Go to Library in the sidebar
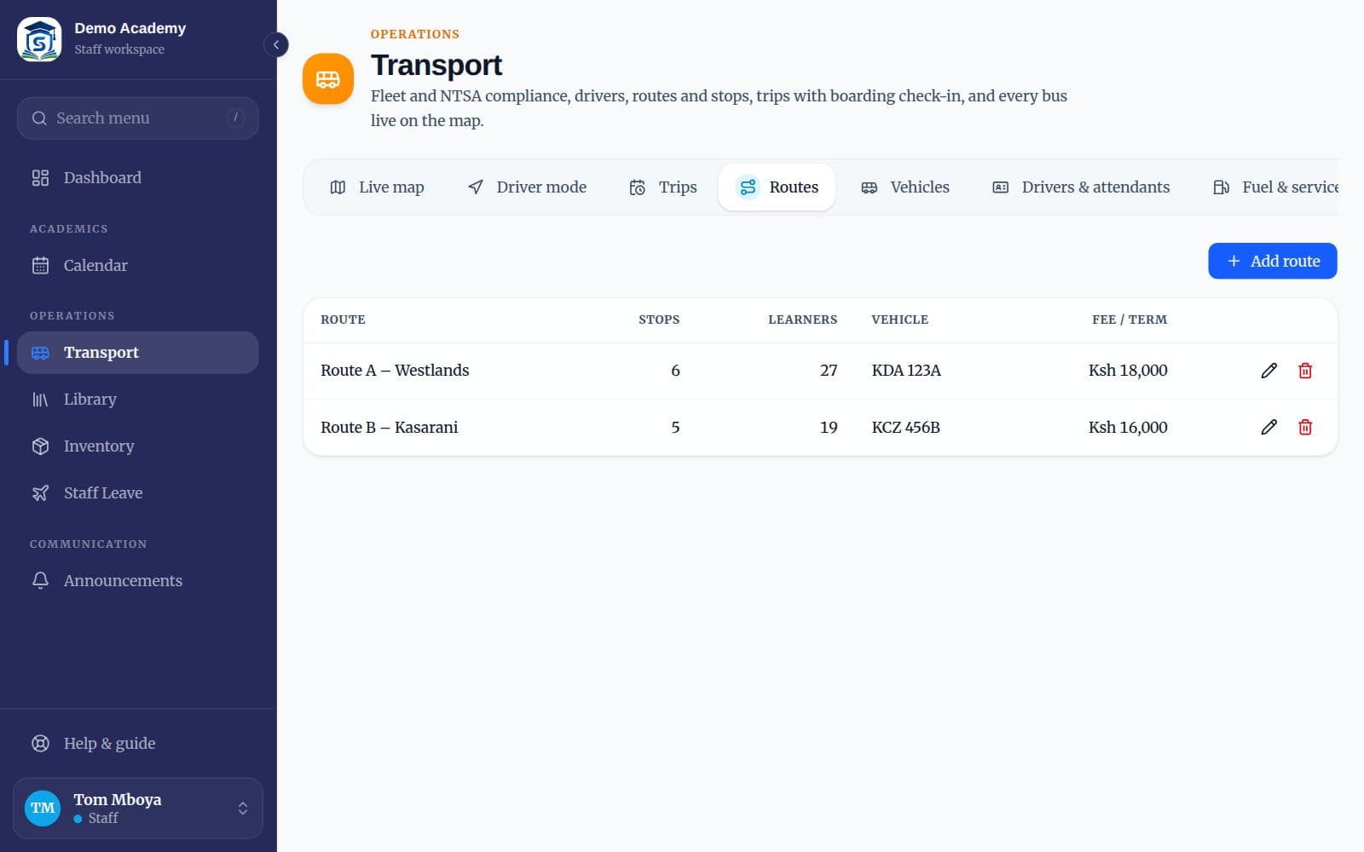This screenshot has height=852, width=1364. tap(137, 399)
